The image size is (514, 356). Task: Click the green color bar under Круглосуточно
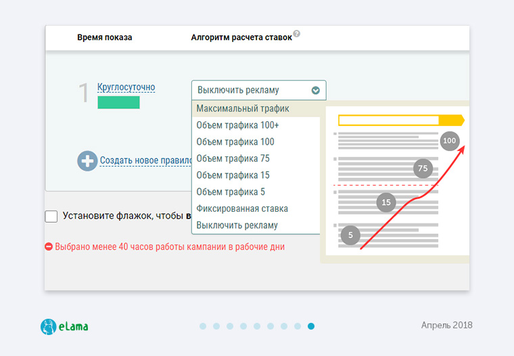point(118,102)
